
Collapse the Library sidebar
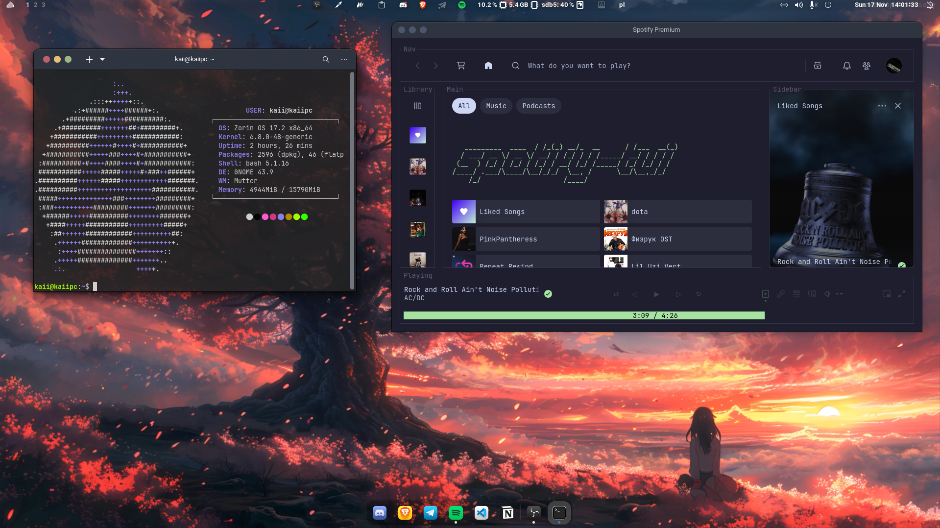pyautogui.click(x=417, y=106)
